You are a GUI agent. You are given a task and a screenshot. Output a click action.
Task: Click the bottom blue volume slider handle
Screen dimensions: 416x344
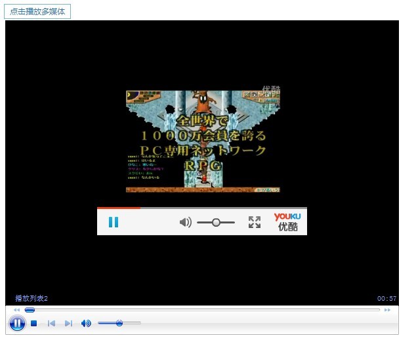(x=119, y=323)
